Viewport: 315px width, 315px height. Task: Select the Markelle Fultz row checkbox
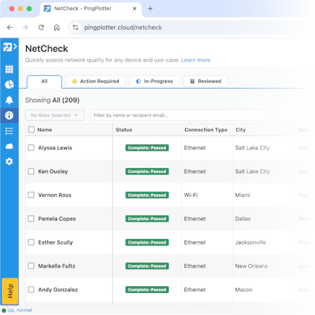(31, 266)
